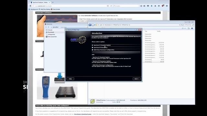
Task: Click the Explorer help question icon
Action: tap(192, 28)
